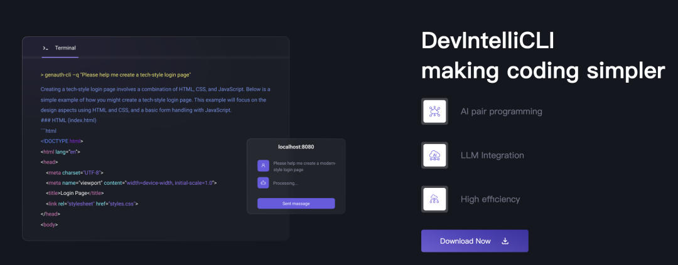Click the AI pair programming network icon
The image size is (678, 265).
[434, 112]
